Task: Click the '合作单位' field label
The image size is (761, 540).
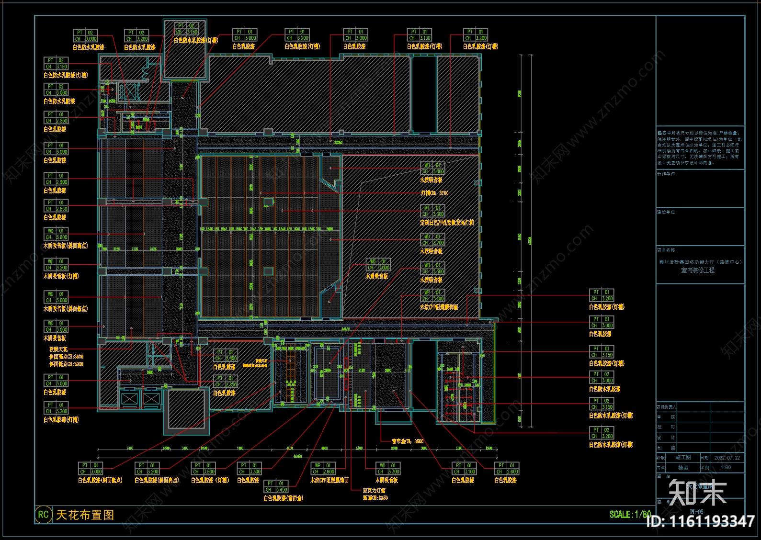Action: coord(666,174)
